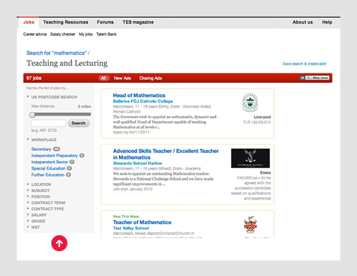Click the Stewards School logo
The height and width of the screenshot is (276, 357).
point(250,158)
